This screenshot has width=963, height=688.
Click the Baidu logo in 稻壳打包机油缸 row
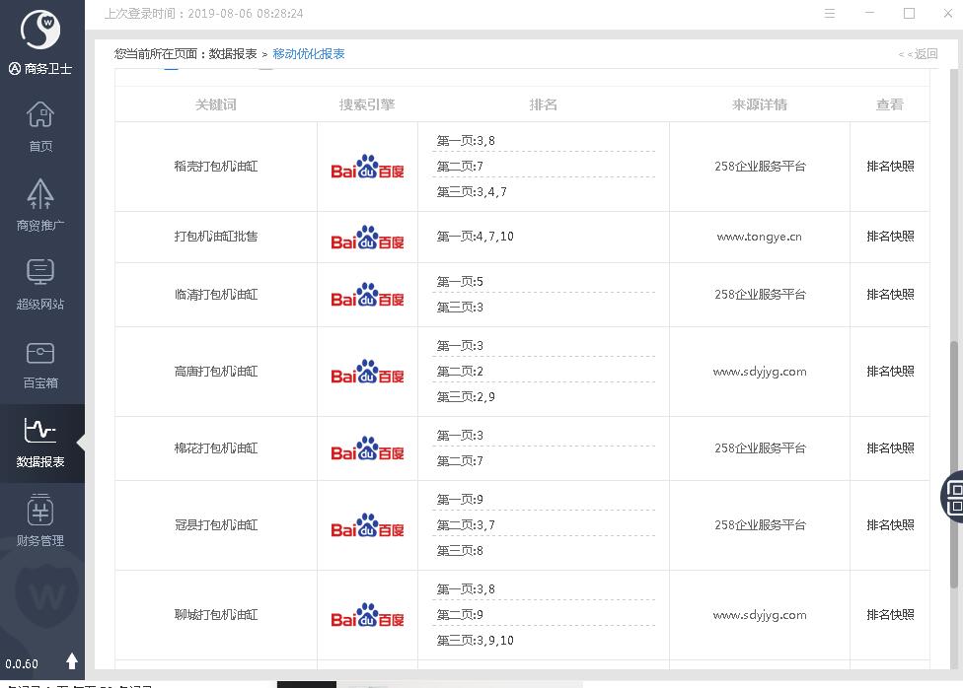click(x=367, y=167)
